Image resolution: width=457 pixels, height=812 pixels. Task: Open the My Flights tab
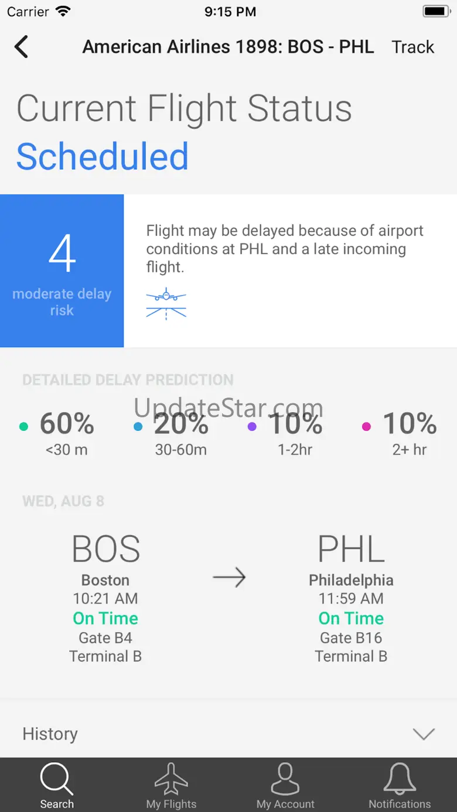[171, 786]
